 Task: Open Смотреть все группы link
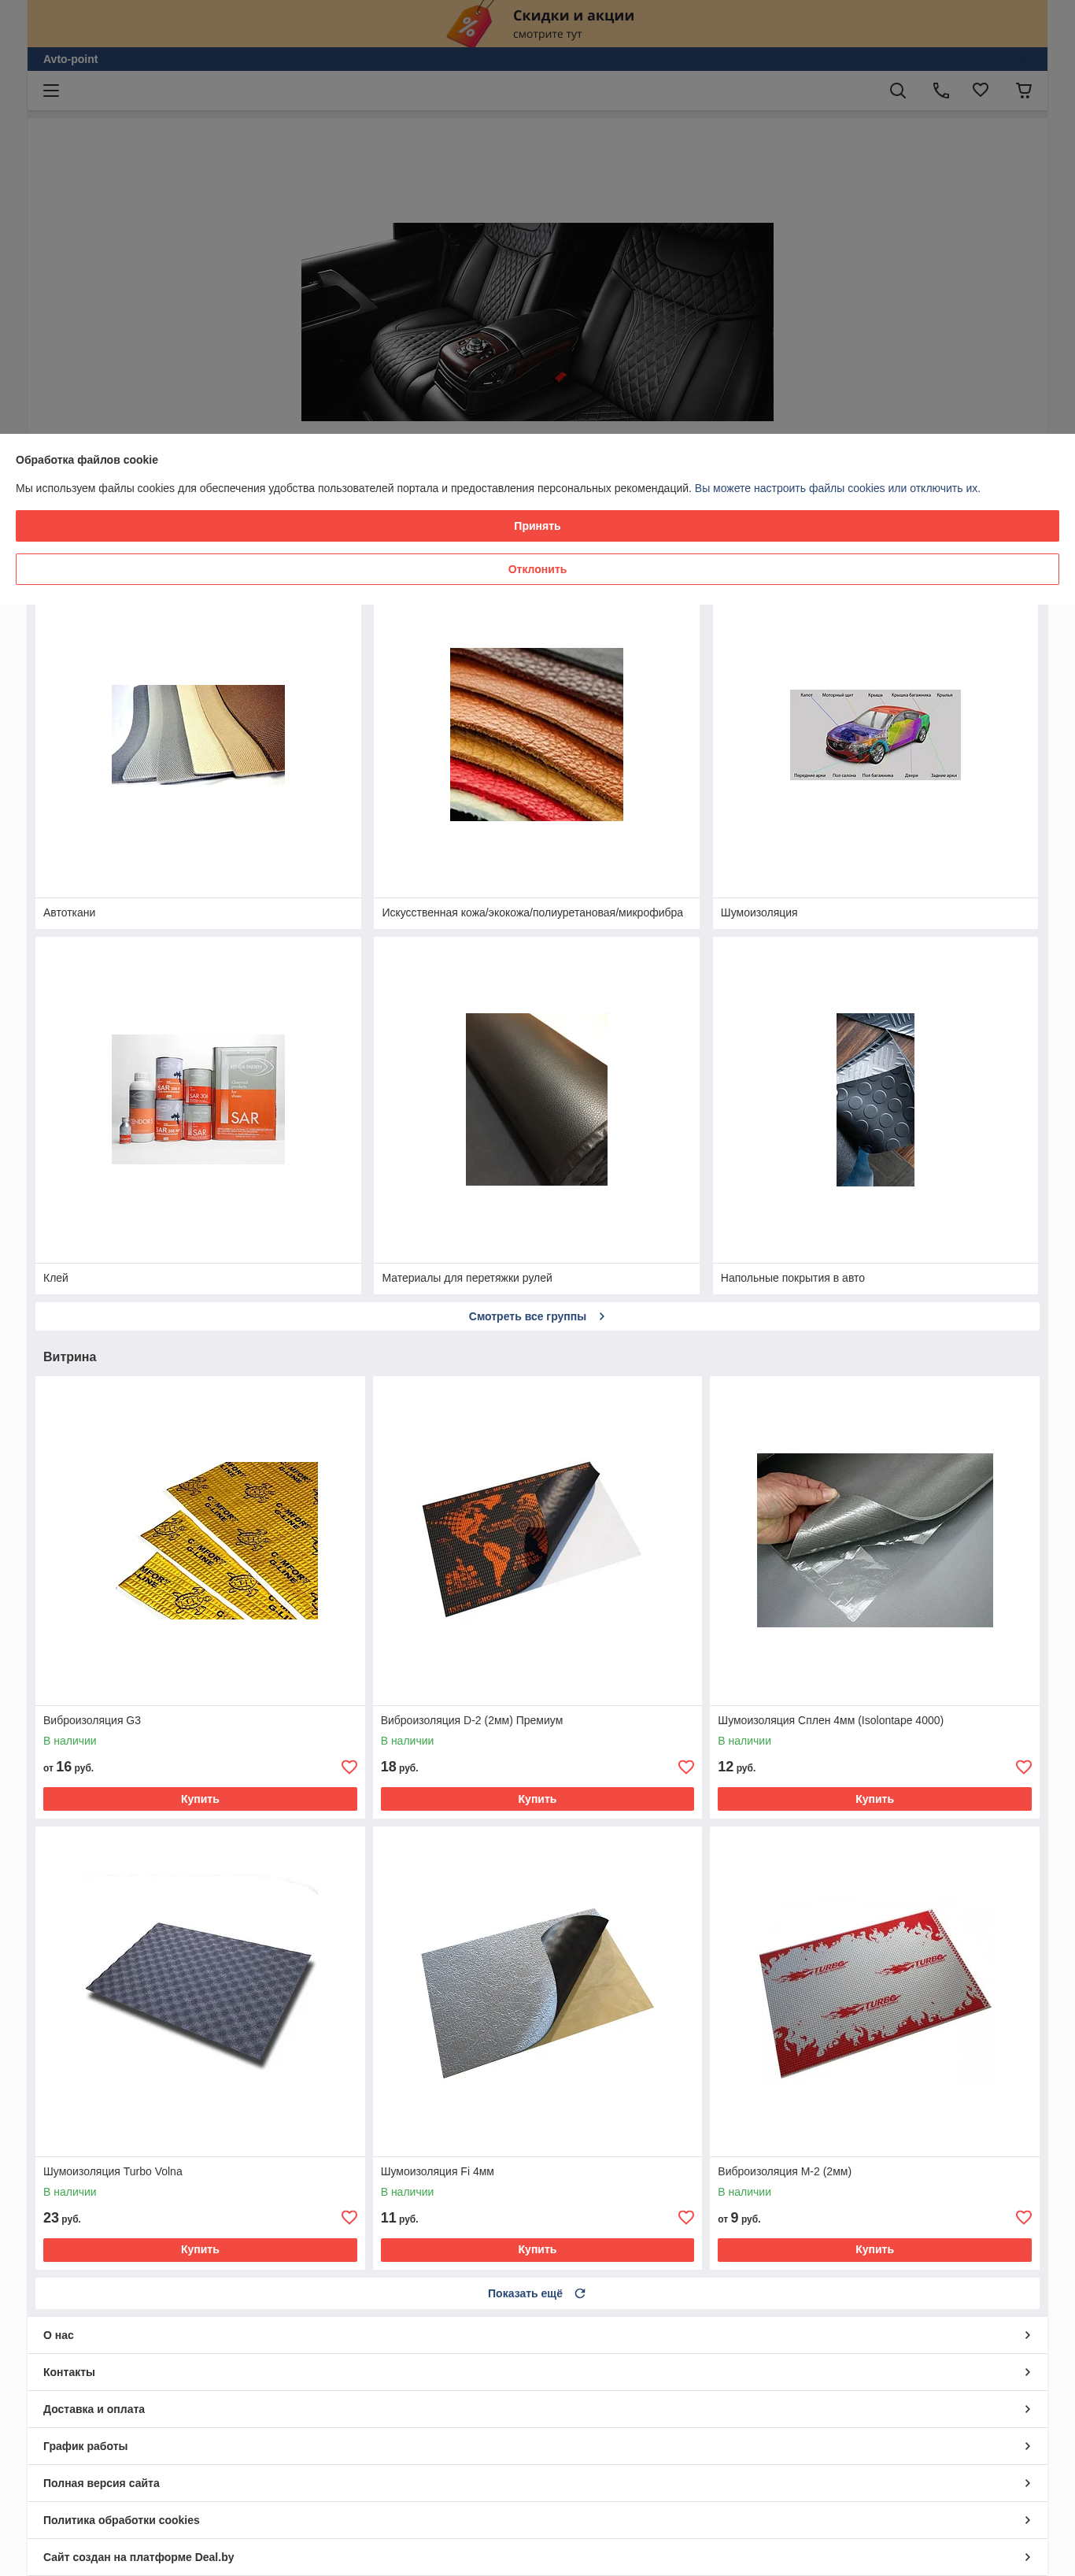coord(537,1316)
